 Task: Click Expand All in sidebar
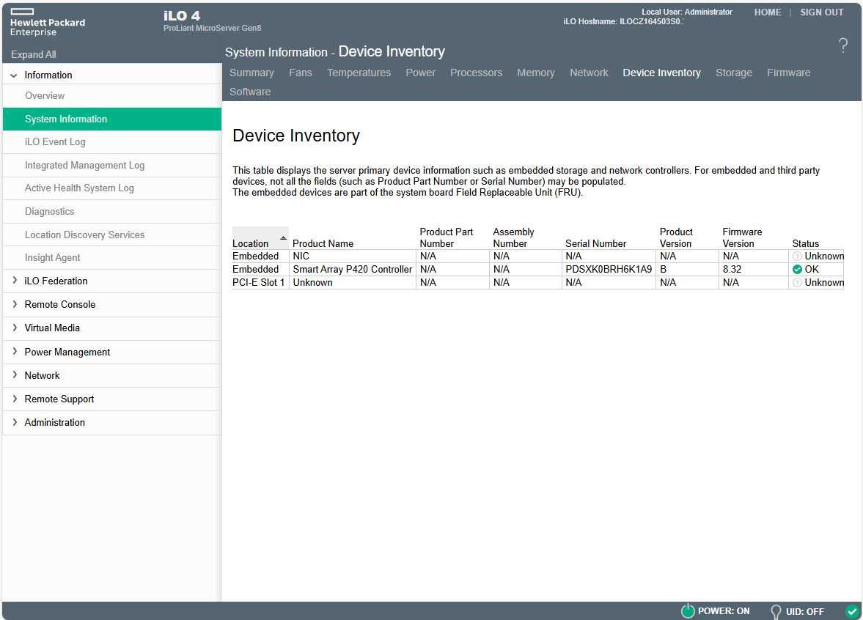coord(34,54)
